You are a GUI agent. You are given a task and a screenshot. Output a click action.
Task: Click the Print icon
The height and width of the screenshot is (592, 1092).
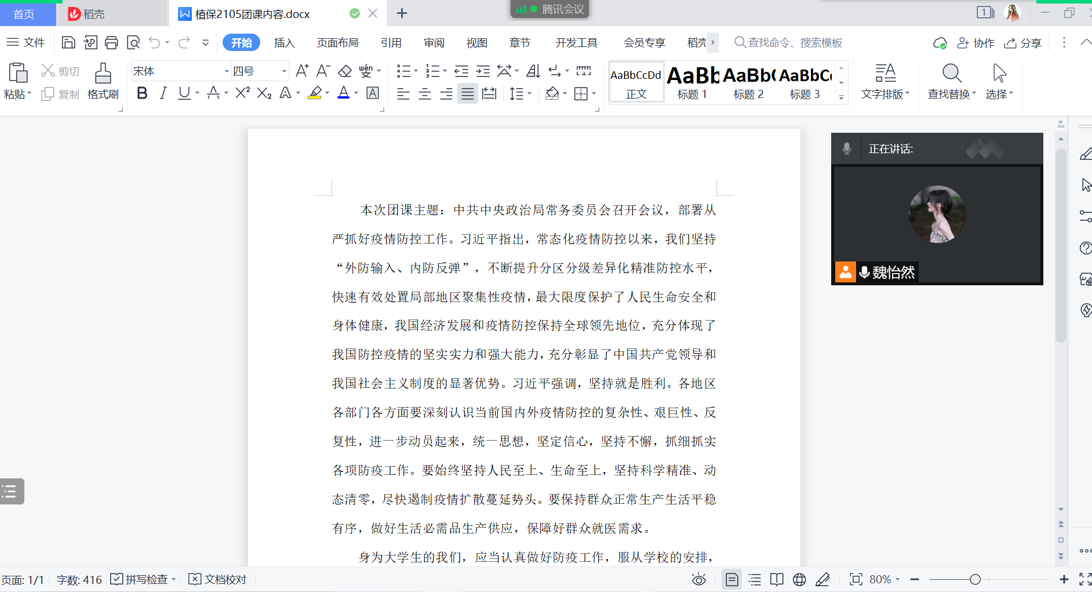(x=111, y=42)
